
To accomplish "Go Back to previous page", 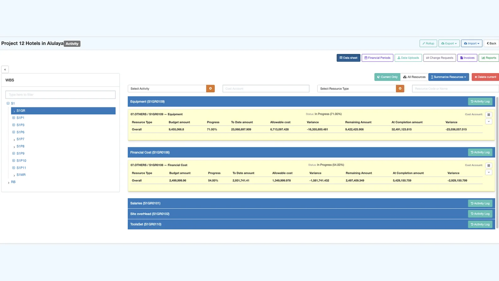I will point(492,43).
